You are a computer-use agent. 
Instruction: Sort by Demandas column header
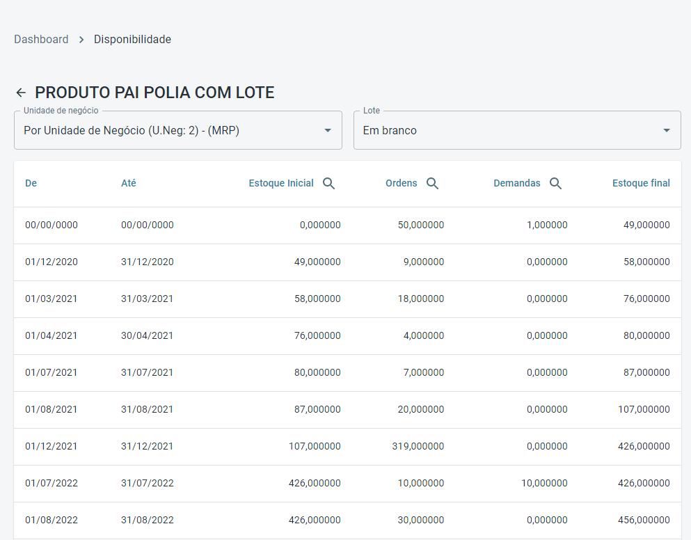click(517, 184)
